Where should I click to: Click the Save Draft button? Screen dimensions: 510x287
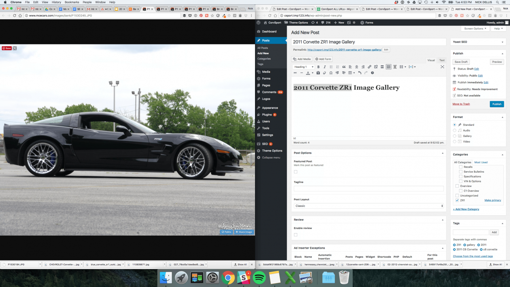[461, 62]
